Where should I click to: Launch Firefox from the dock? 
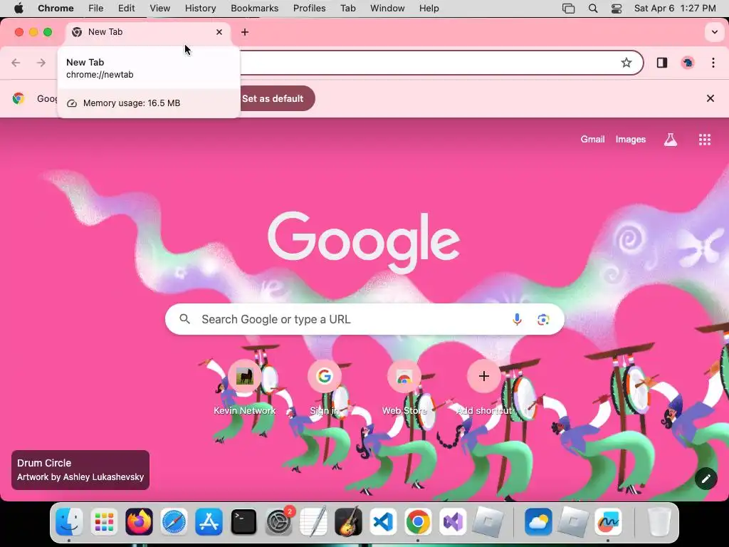139,521
